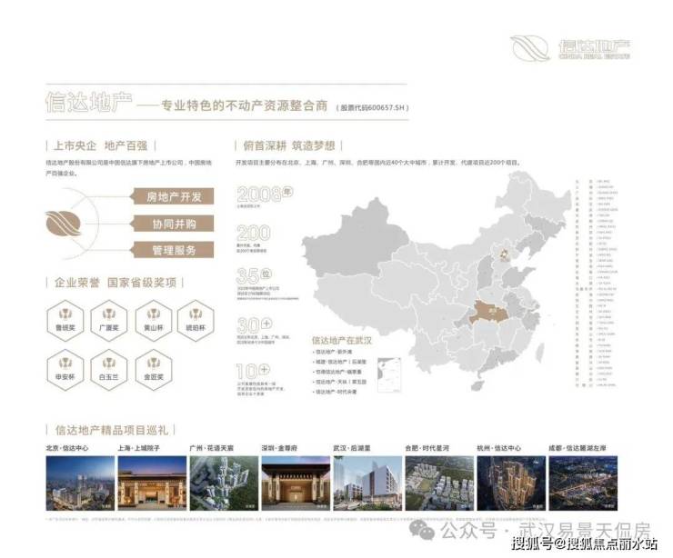Click the 合肥·时代星河 caption label
673x558 pixels.
pyautogui.click(x=427, y=448)
